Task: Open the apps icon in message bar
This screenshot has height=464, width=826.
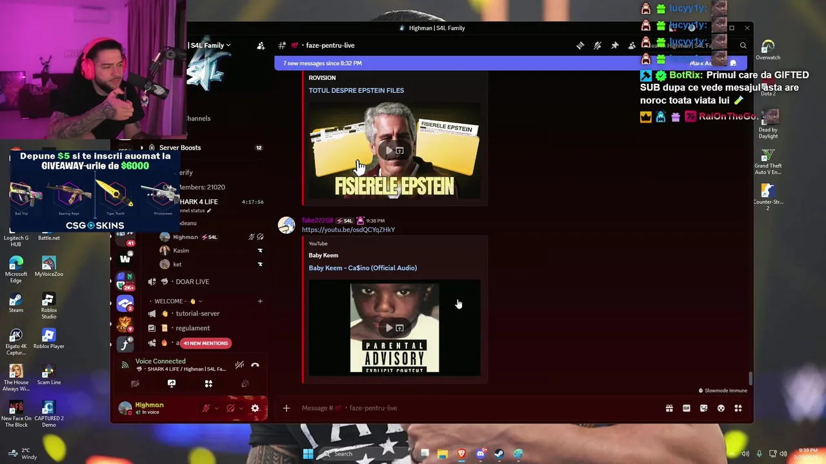Action: pyautogui.click(x=738, y=408)
